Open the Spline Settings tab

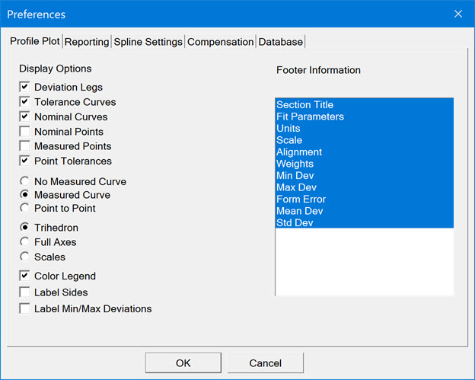point(148,42)
